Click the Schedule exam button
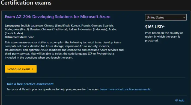The image size is (191, 105). coord(21,69)
